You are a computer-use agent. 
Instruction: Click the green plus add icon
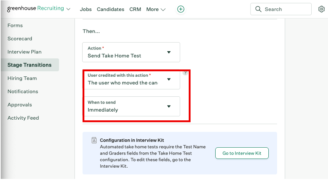[x=181, y=9]
